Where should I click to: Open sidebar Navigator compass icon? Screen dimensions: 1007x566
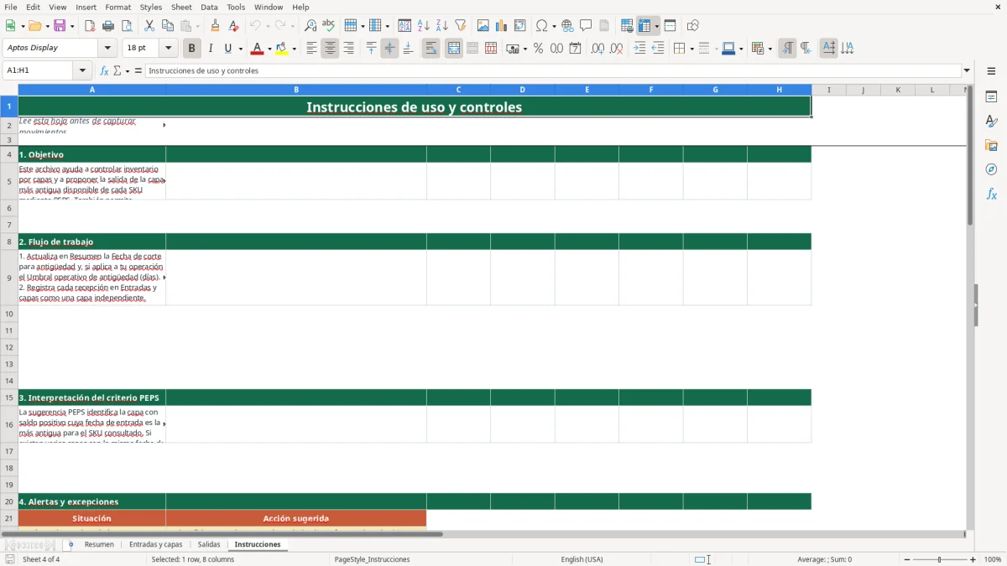click(991, 169)
